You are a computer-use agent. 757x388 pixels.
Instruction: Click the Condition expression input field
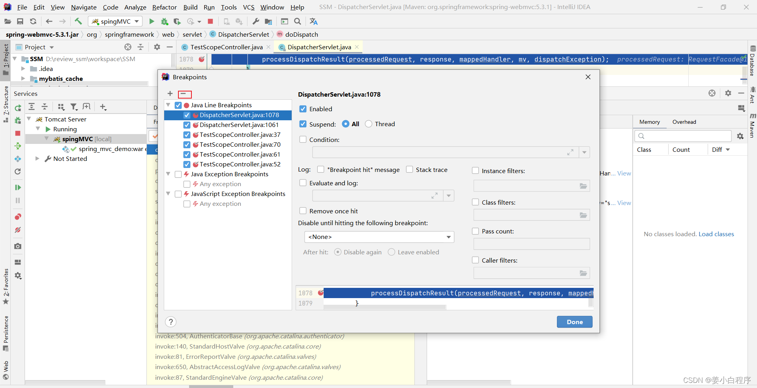pos(446,152)
